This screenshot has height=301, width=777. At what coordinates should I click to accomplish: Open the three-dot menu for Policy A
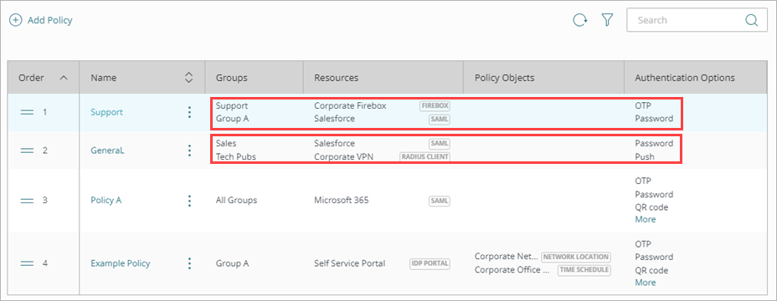[x=189, y=201]
